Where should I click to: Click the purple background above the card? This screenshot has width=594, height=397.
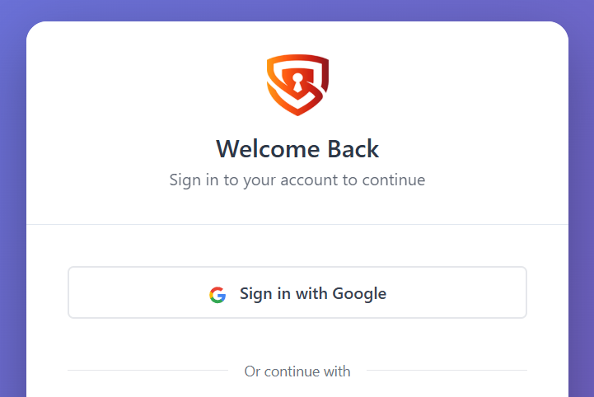point(297,10)
